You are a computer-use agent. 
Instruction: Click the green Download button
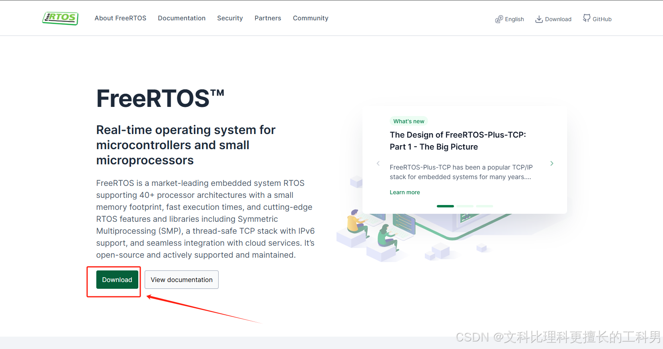[117, 280]
